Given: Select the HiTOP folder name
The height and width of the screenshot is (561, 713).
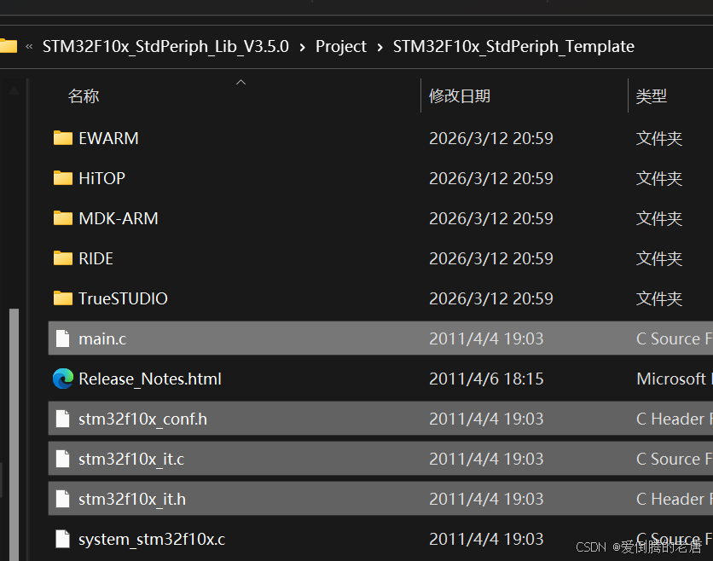Looking at the screenshot, I should pyautogui.click(x=101, y=178).
